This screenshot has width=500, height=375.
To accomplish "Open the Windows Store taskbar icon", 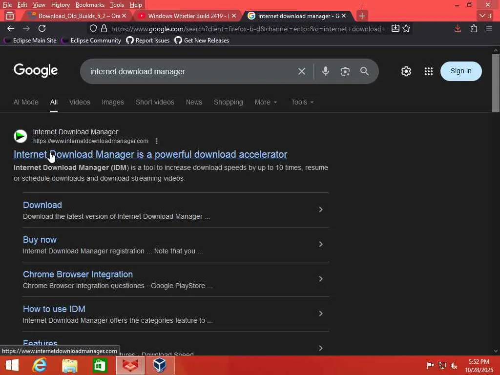I will point(100,365).
